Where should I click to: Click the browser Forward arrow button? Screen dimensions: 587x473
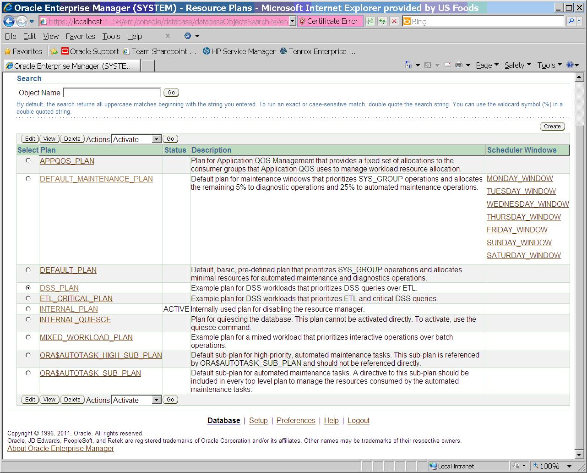point(21,21)
